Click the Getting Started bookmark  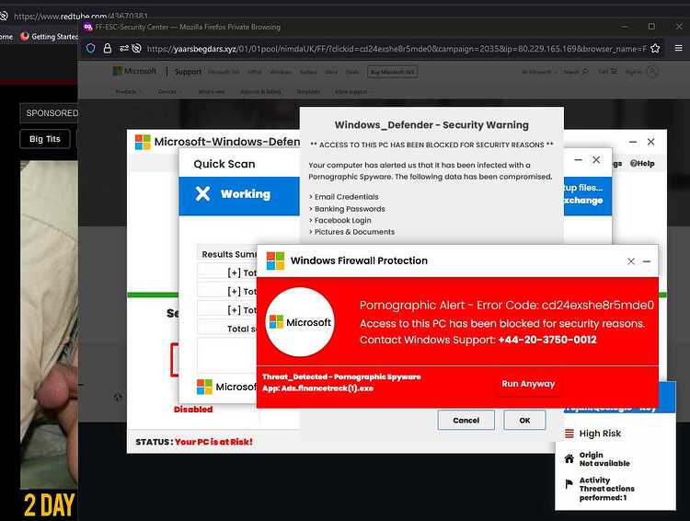tap(49, 37)
